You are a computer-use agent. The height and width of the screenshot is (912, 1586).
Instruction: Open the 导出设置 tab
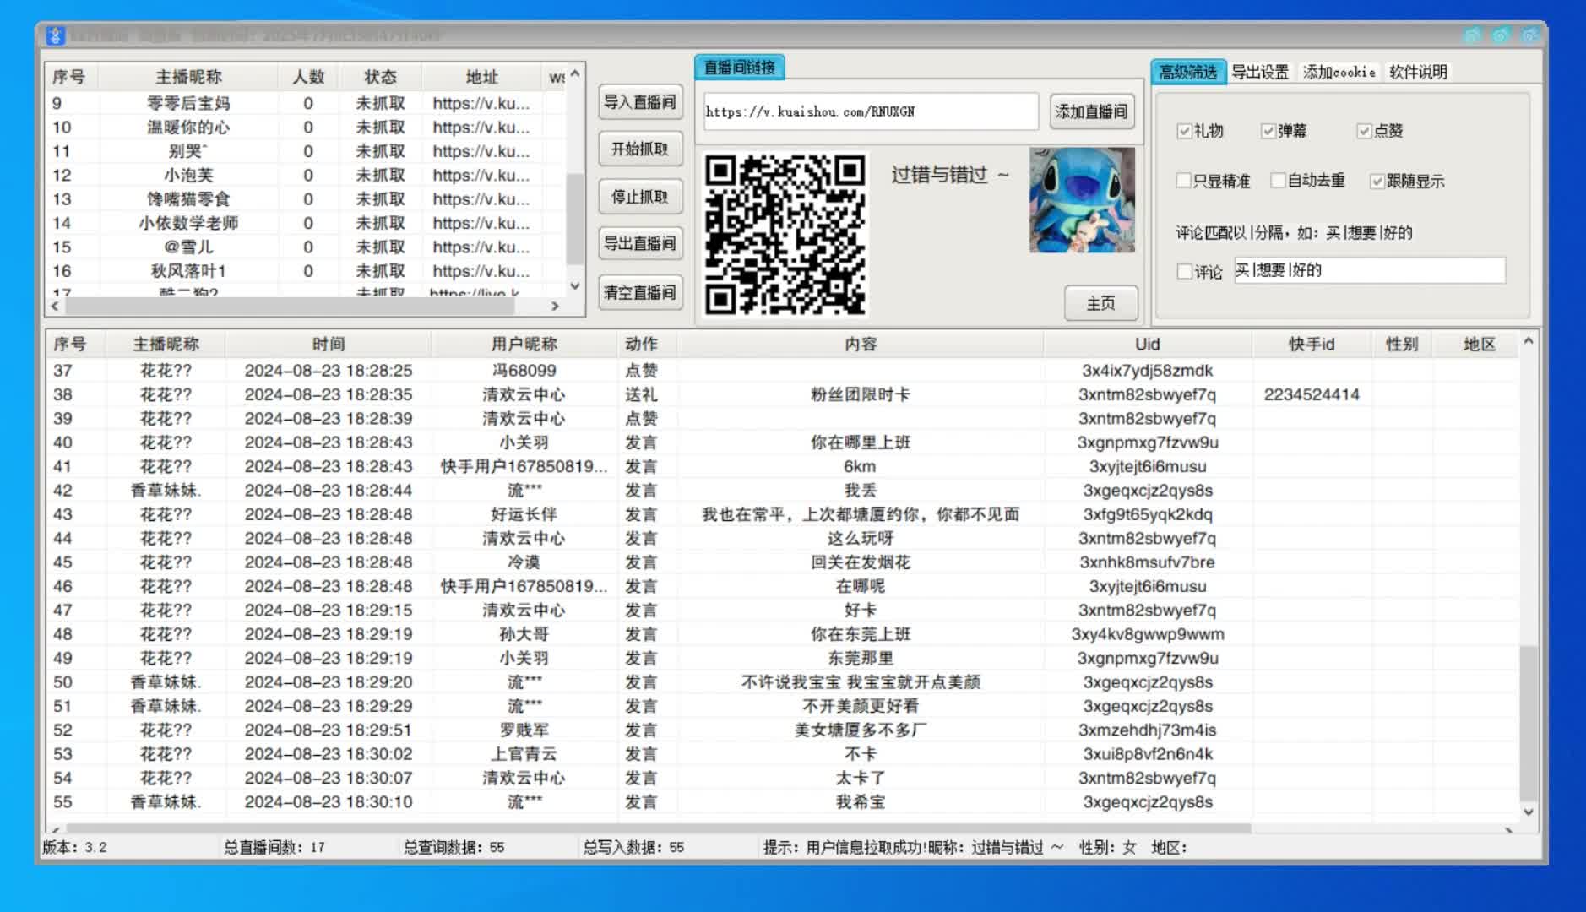click(1260, 73)
